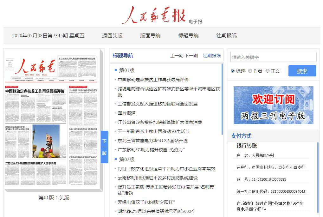The width and height of the screenshot is (323, 217).
Task: Open 返回头版 in the navigation bar
Action: [x=112, y=36]
